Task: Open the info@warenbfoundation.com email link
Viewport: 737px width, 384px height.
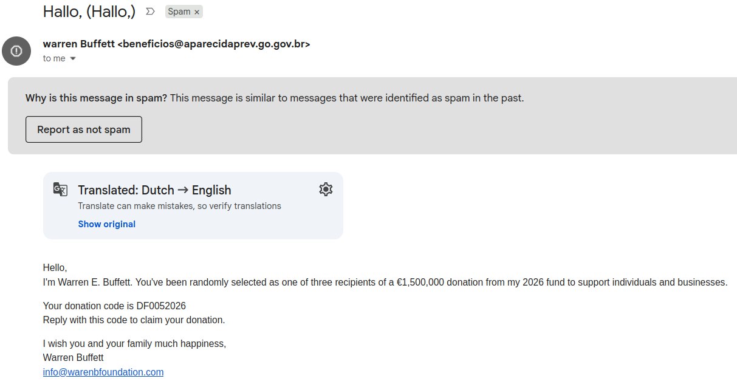Action: point(103,372)
